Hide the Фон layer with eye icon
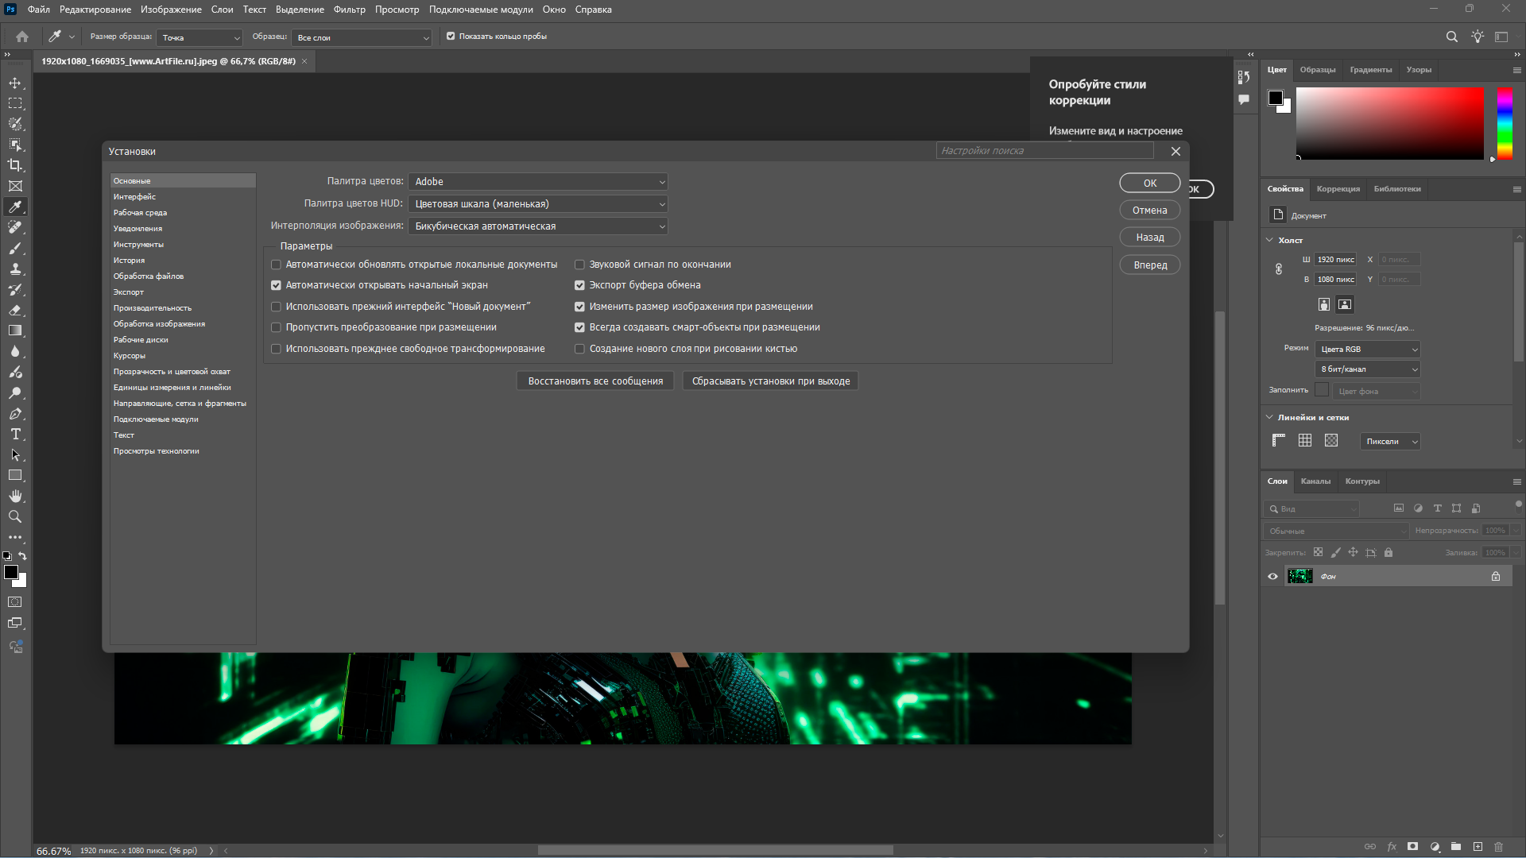 tap(1272, 577)
